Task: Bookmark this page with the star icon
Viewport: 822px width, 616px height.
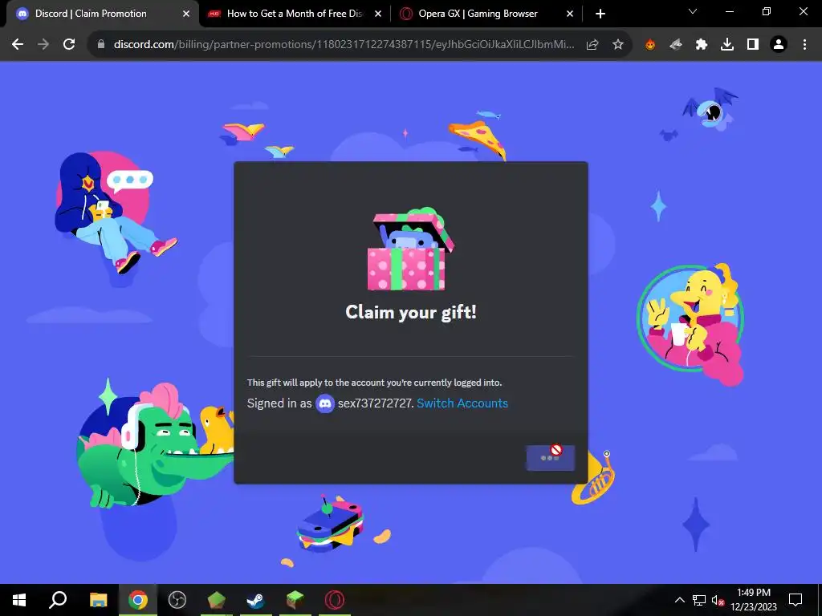Action: click(618, 45)
